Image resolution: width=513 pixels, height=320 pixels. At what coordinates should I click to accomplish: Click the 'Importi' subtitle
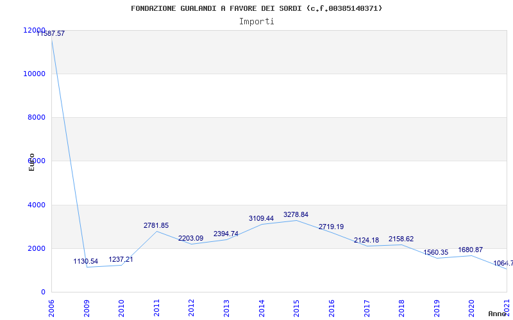click(x=256, y=21)
